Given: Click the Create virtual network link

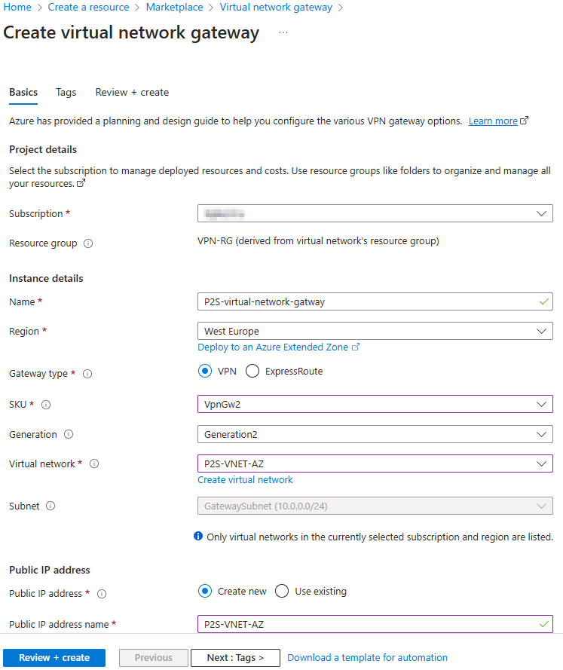Looking at the screenshot, I should 245,479.
